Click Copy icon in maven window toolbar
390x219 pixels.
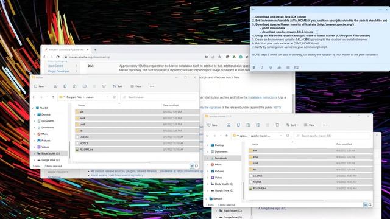[x=65, y=86]
